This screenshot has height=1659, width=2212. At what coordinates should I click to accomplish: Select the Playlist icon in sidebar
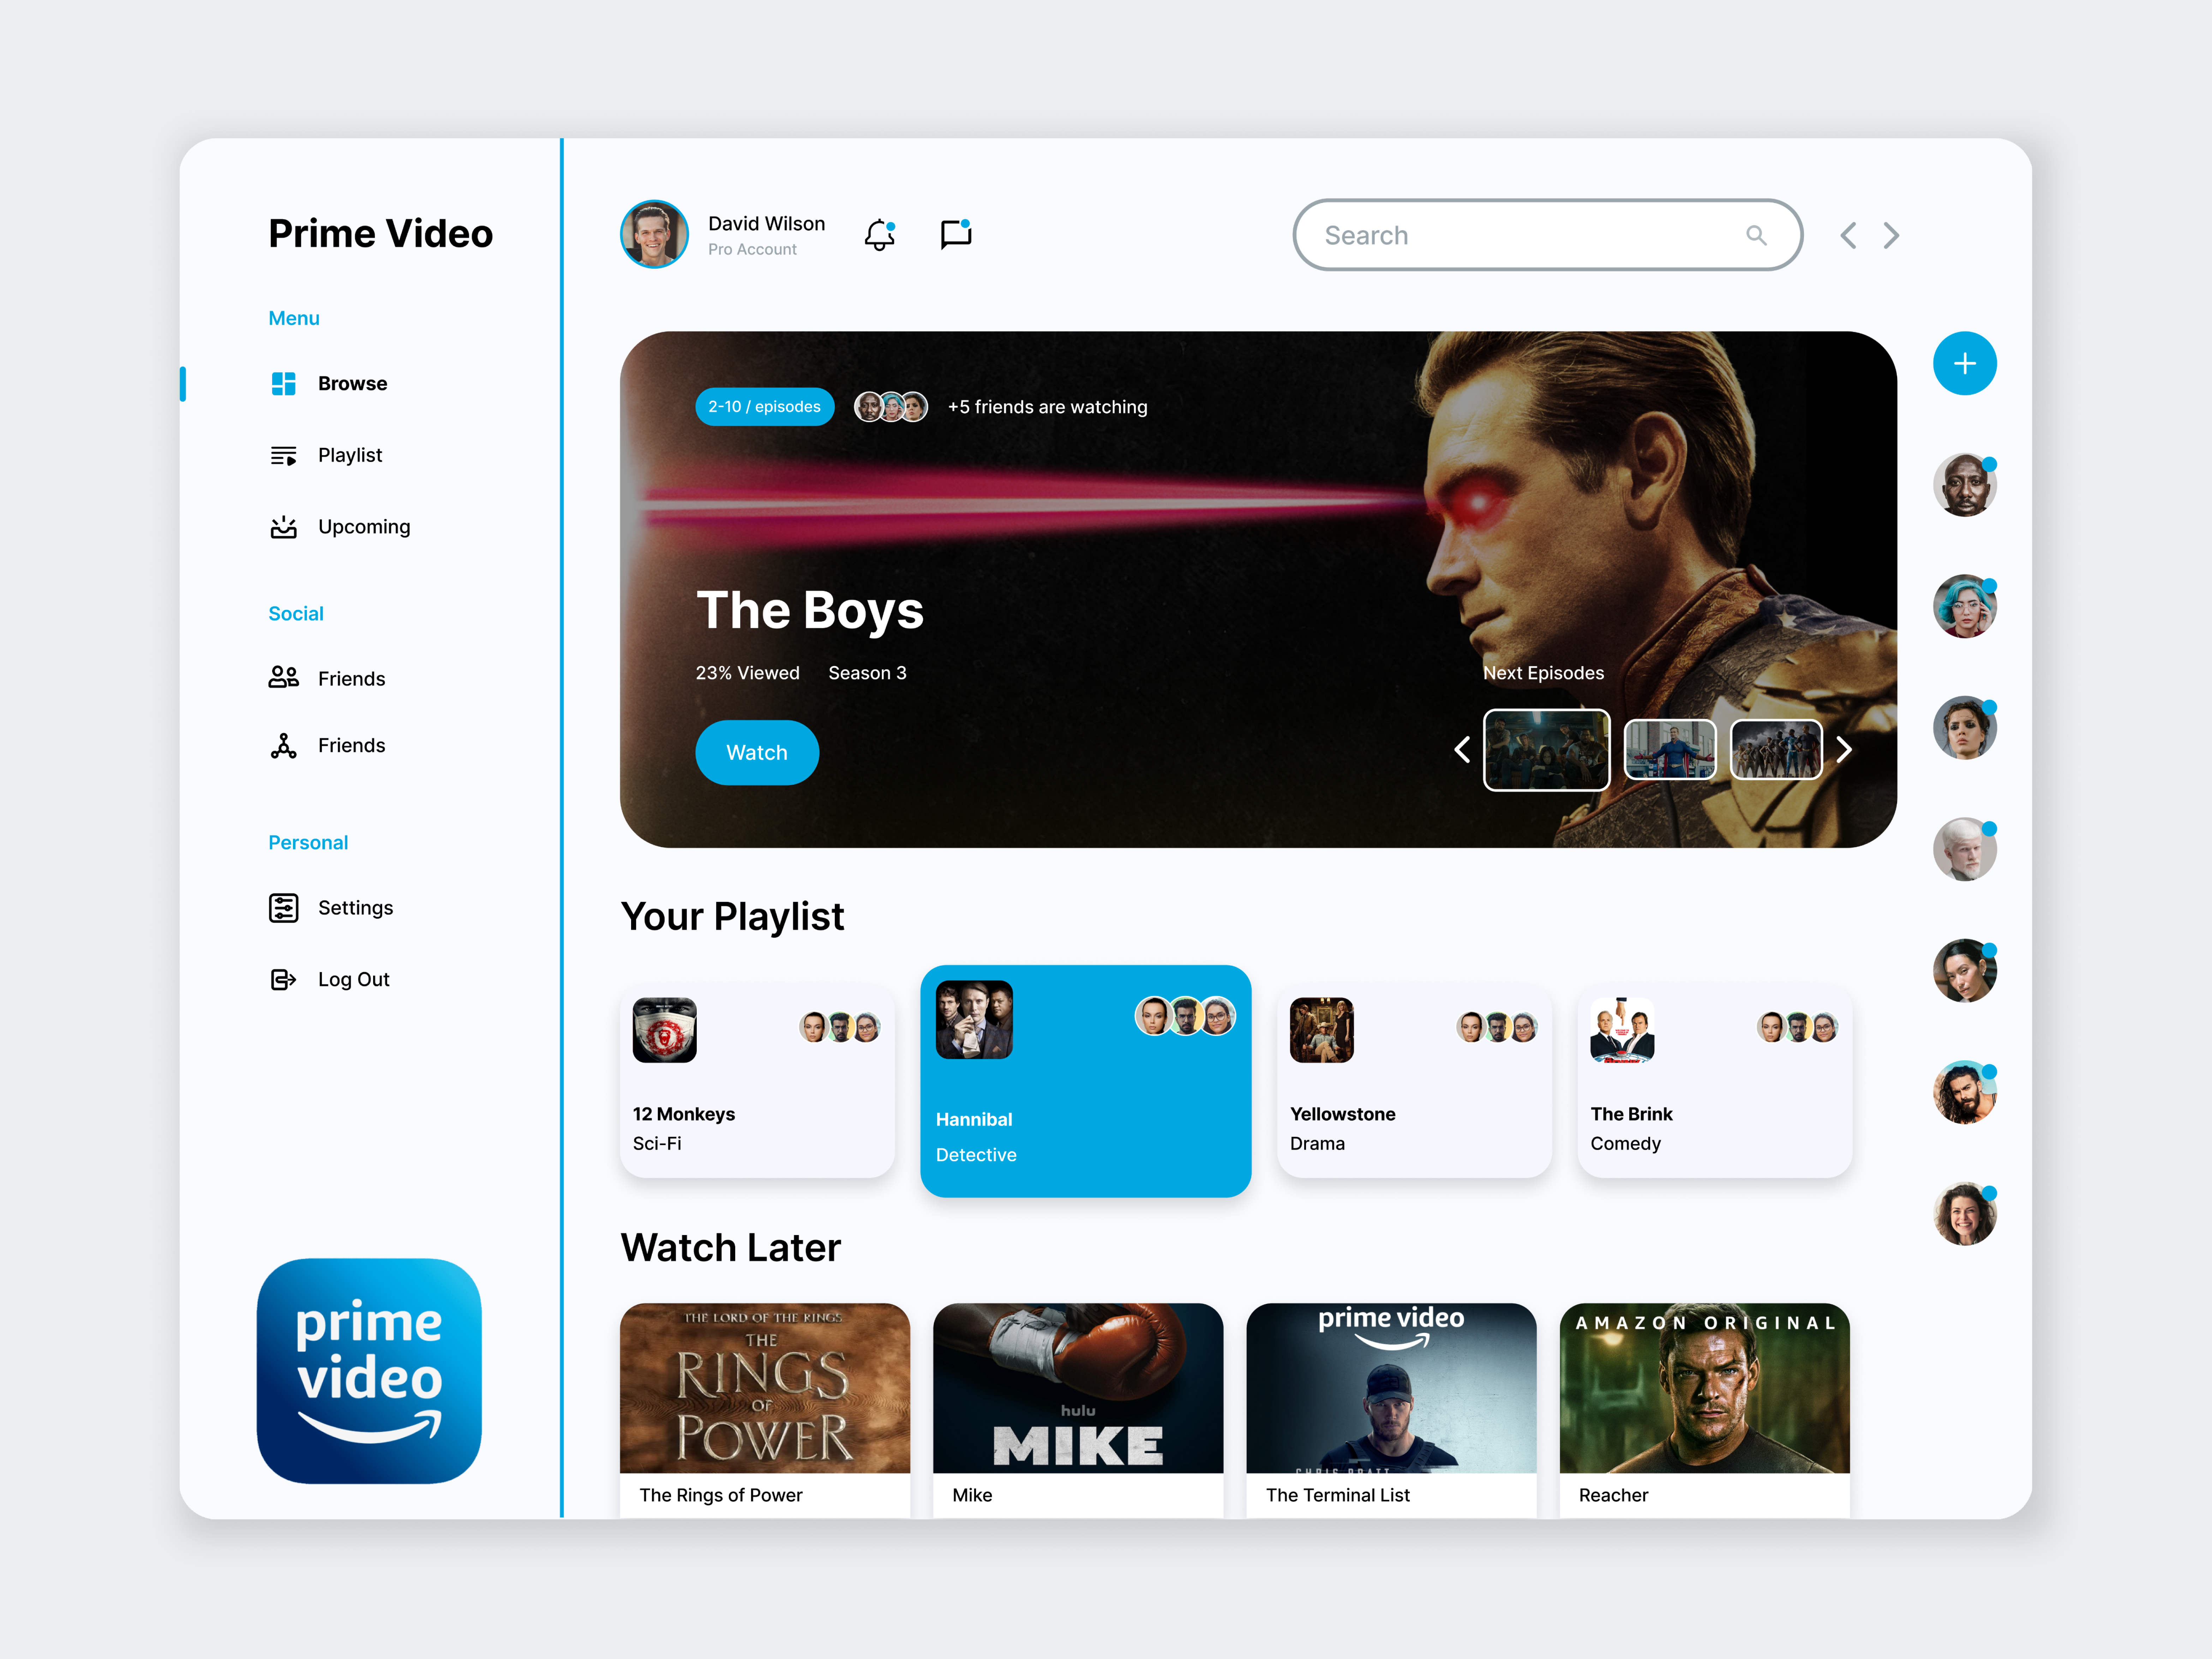[x=284, y=455]
